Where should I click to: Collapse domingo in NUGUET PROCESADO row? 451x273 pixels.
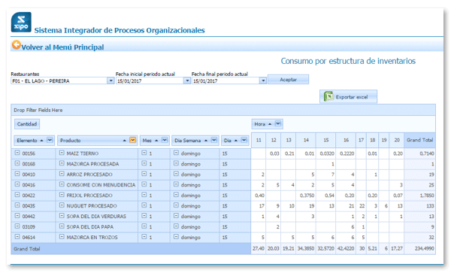[176, 205]
